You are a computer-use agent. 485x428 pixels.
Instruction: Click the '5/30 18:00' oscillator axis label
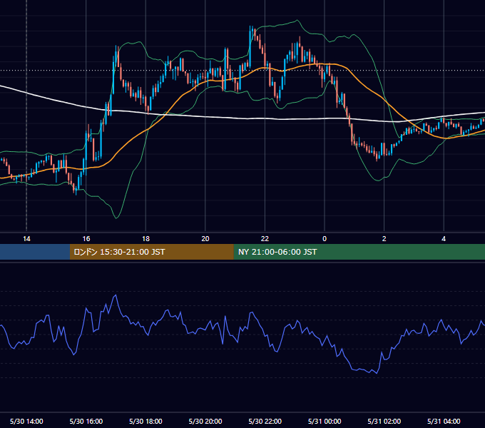point(145,421)
